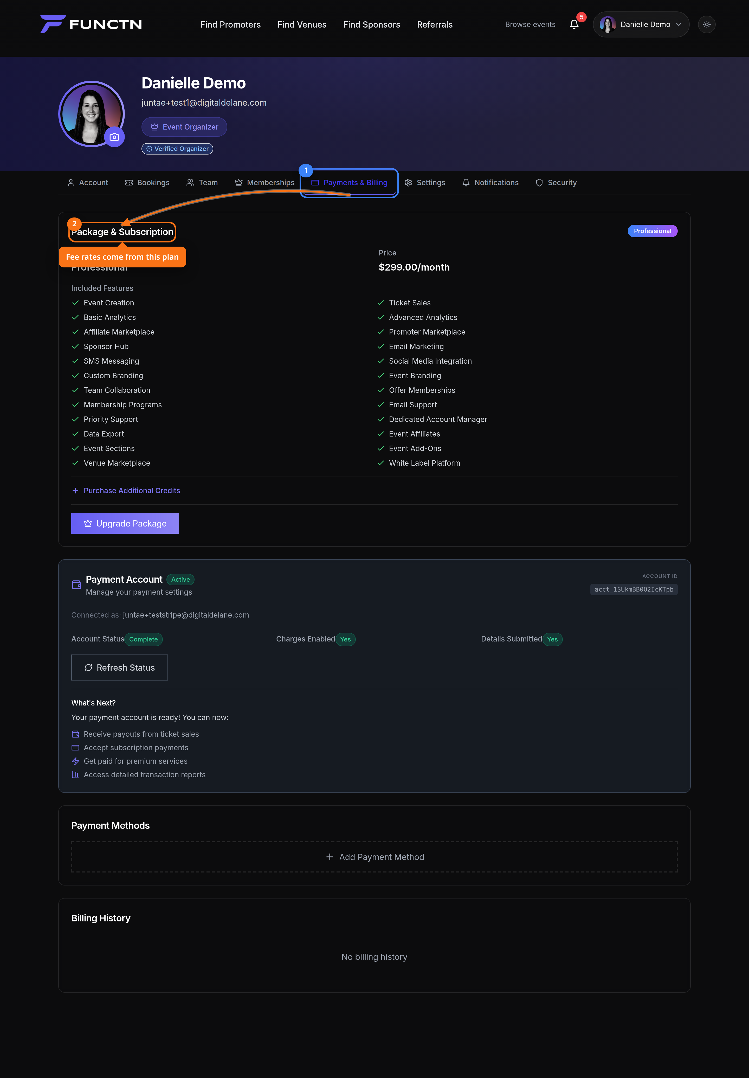Viewport: 749px width, 1078px height.
Task: Switch to the Team tab
Action: click(202, 183)
